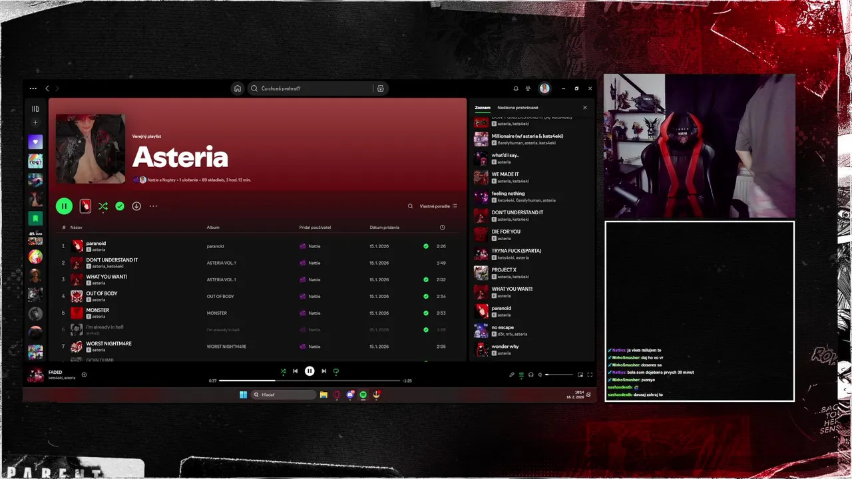Screen dimensions: 852x479
Task: Open Spotify from the Windows taskbar
Action: (363, 395)
